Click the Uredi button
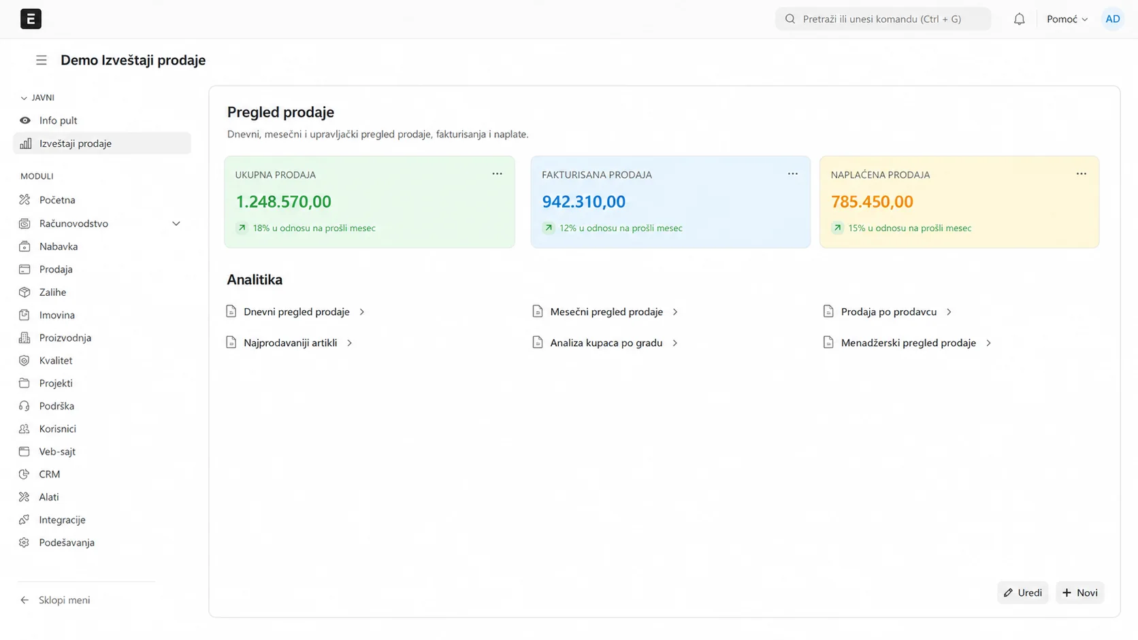 coord(1023,592)
